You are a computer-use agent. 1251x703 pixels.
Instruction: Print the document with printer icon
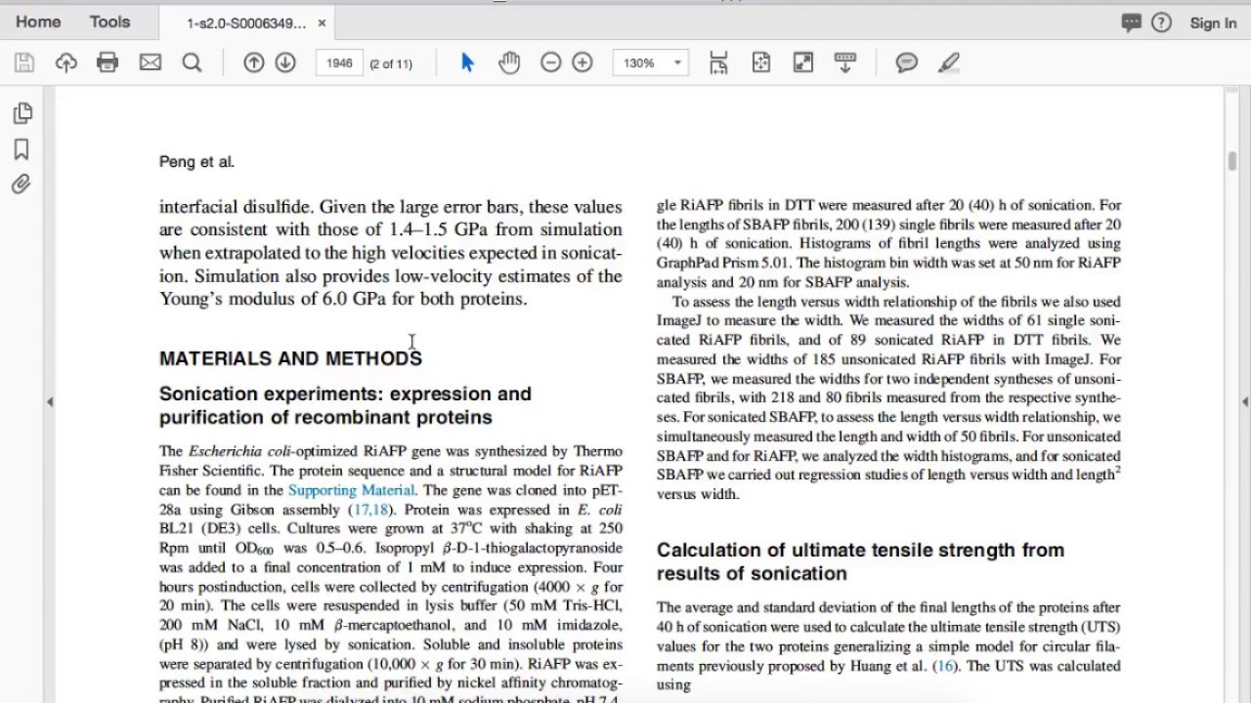(x=108, y=62)
